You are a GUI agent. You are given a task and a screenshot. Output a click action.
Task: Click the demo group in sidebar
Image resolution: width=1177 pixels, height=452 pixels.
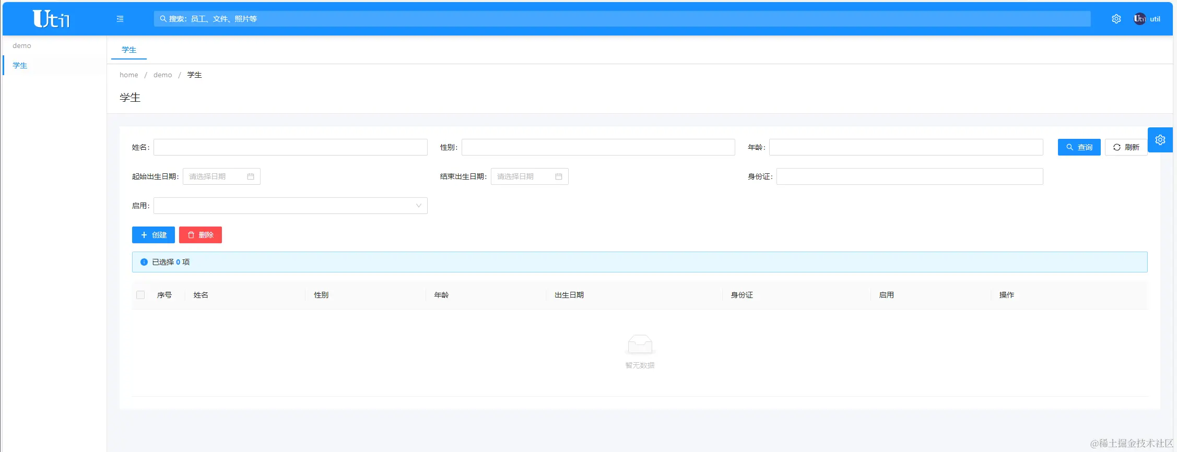pos(22,45)
